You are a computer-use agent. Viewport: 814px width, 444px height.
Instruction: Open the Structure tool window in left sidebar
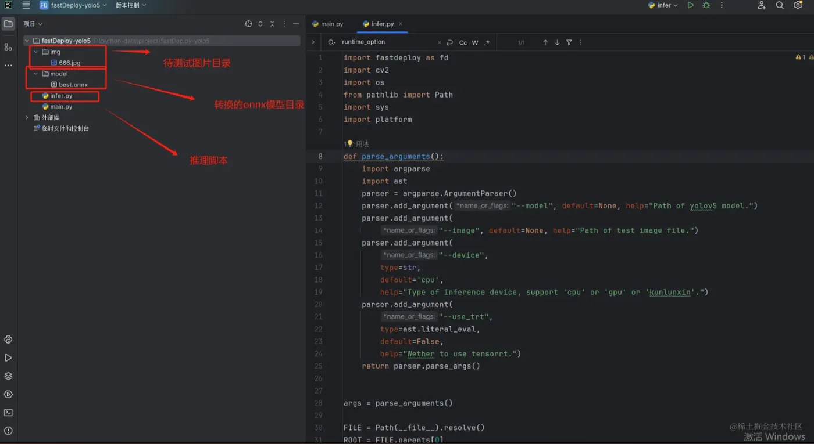(8, 47)
